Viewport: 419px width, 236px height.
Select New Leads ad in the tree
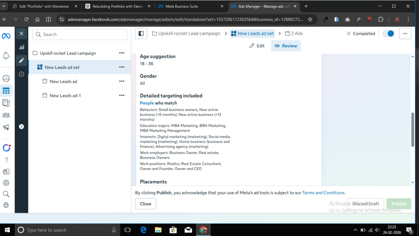[63, 82]
